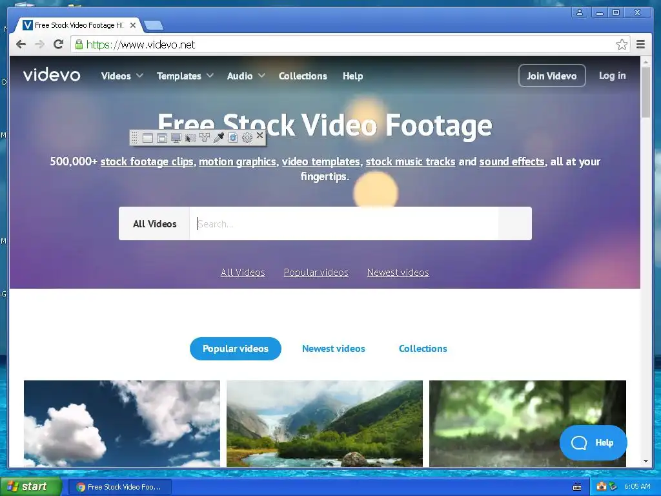Screen dimensions: 661x496
Task: Open the stock footage clips link
Action: 147,161
